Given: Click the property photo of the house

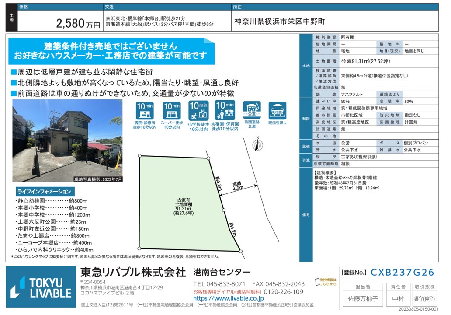Looking at the screenshot, I should [x=67, y=140].
